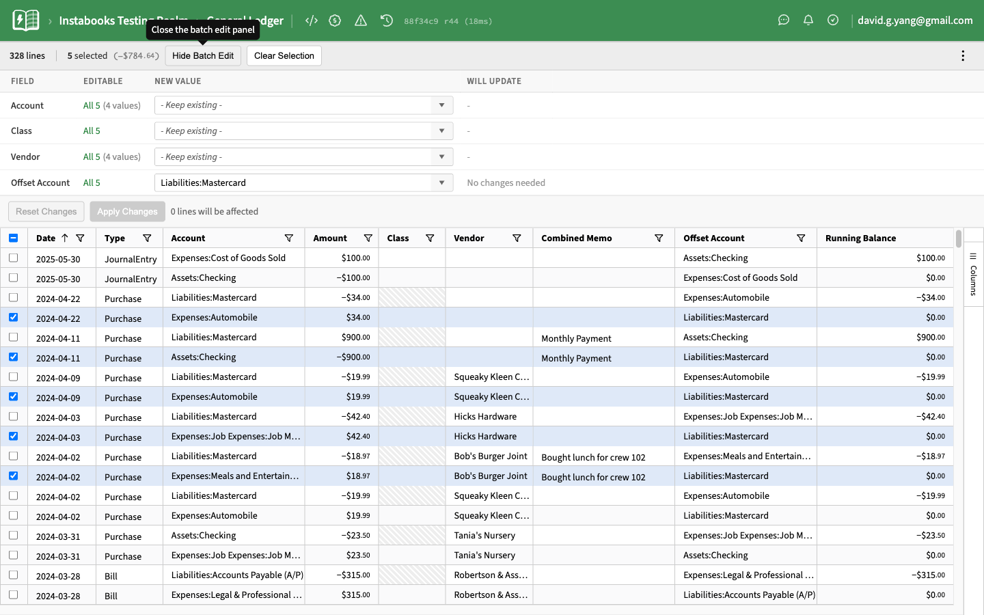Image resolution: width=984 pixels, height=615 pixels.
Task: Open the Offset Account Liabilities:Mastercard dropdown
Action: pyautogui.click(x=303, y=182)
